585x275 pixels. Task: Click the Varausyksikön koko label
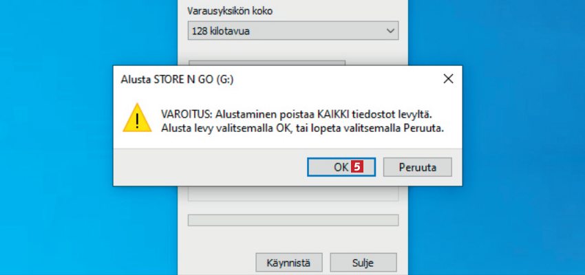(230, 11)
